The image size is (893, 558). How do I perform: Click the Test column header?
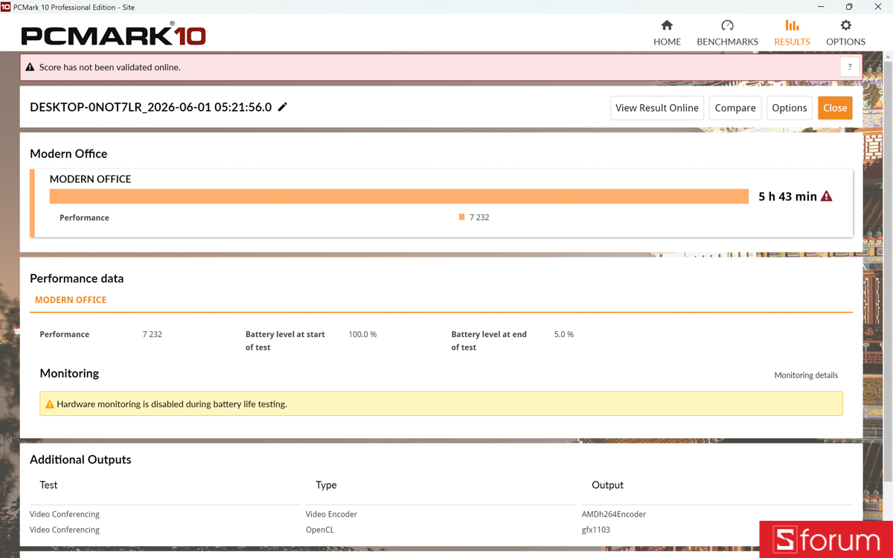click(48, 485)
